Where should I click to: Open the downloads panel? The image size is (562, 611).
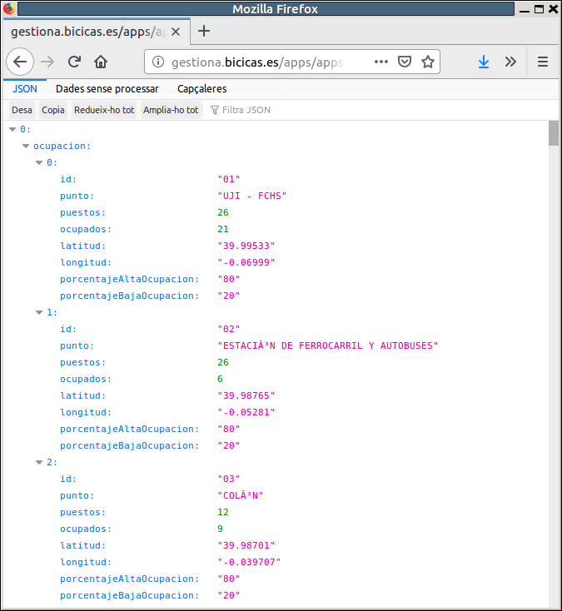pos(483,62)
